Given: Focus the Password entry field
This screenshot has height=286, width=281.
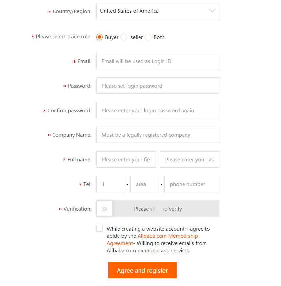Looking at the screenshot, I should 158,86.
